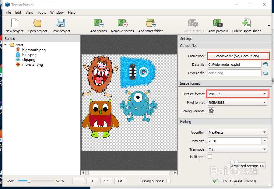Click the 62 % zoom value
The width and height of the screenshot is (274, 189).
pyautogui.click(x=60, y=181)
